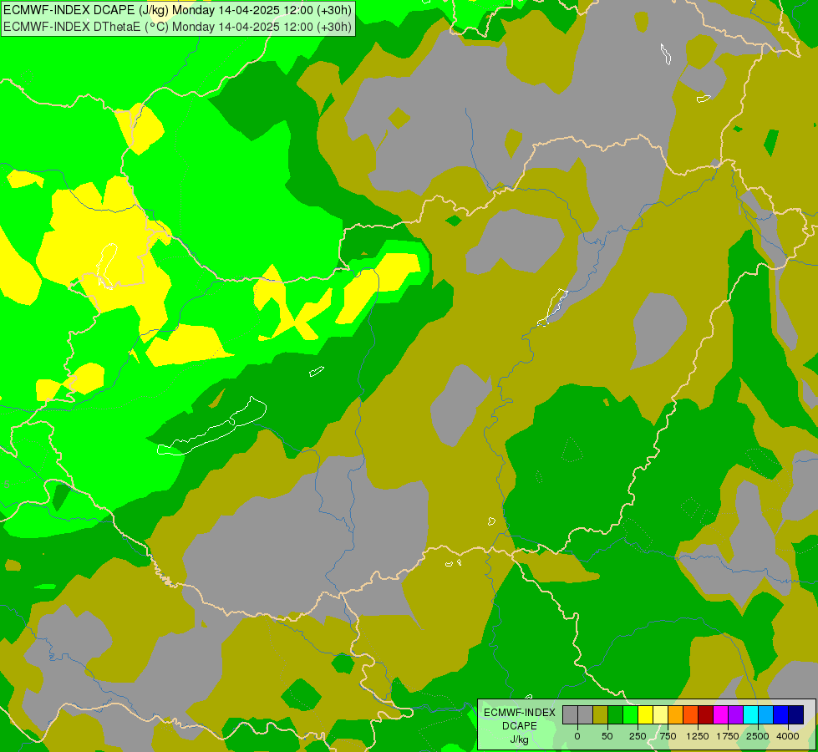Click the olive legend swatch above 50

600,714
